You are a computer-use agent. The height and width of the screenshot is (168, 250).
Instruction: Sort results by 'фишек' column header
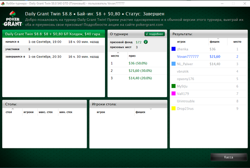pos(215,42)
